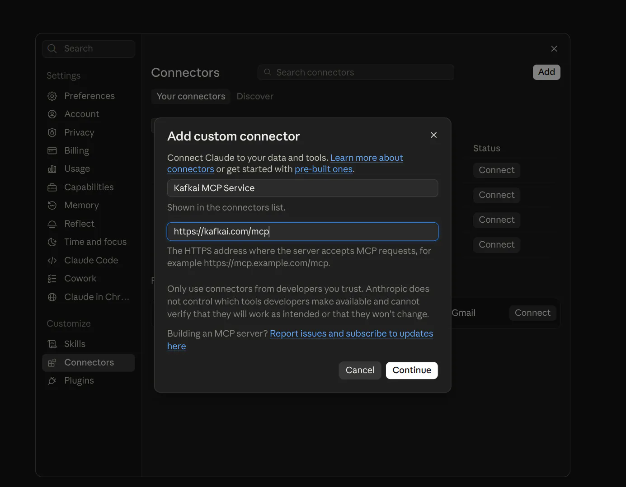
Task: Open Preferences settings page
Action: click(89, 96)
